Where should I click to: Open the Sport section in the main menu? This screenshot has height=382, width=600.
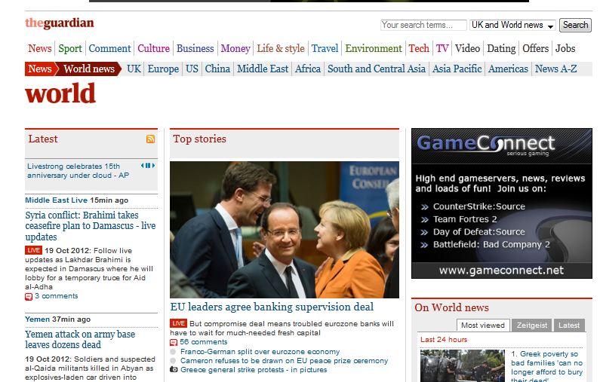70,48
